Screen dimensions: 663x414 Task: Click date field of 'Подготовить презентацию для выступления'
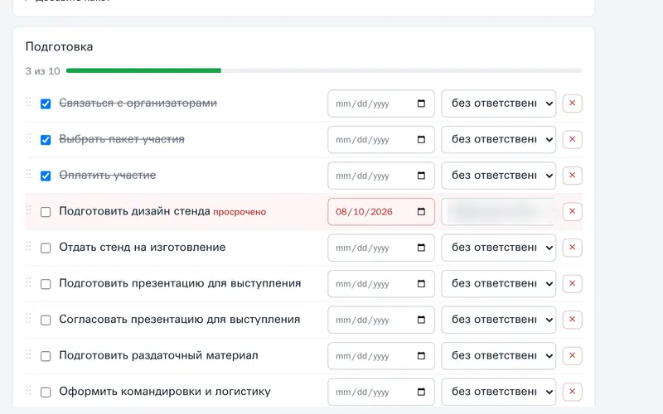click(381, 283)
